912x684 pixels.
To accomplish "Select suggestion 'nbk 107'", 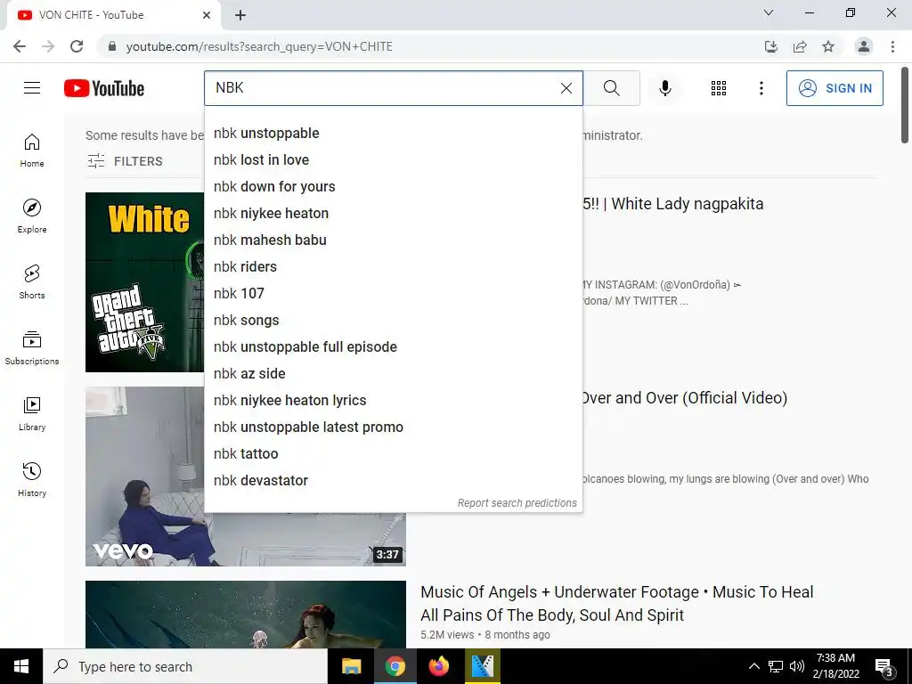I will pos(393,294).
